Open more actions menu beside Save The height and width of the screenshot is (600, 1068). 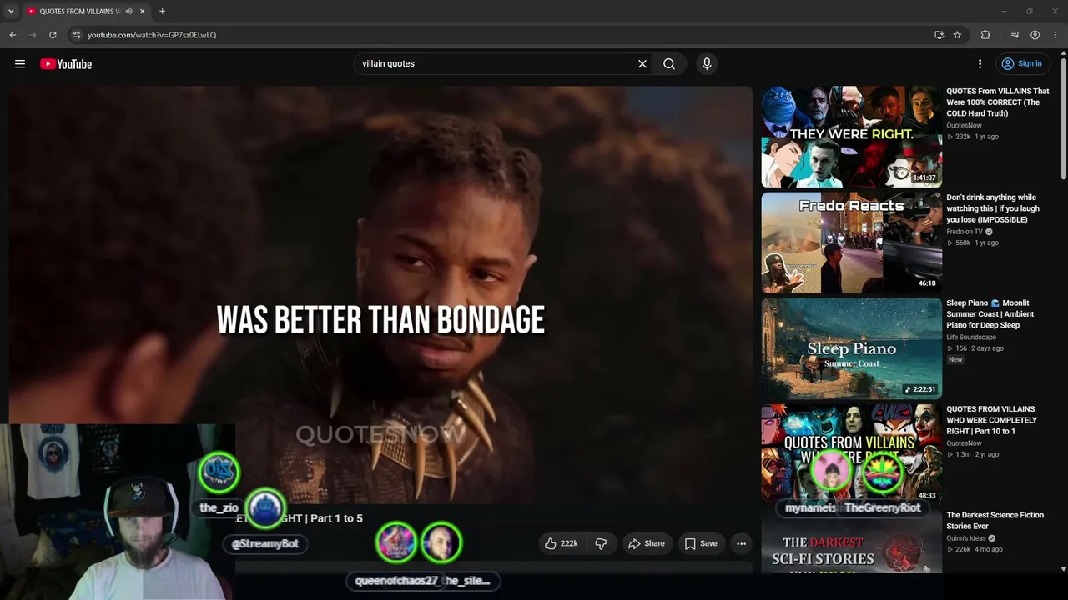tap(741, 543)
